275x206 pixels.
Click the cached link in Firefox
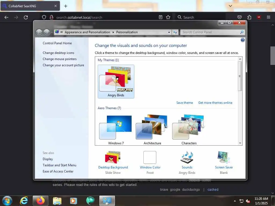click(x=213, y=190)
